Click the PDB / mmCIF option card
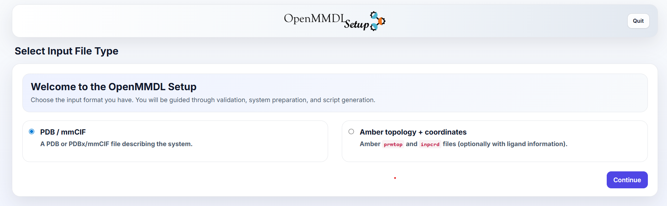The image size is (667, 206). click(175, 141)
